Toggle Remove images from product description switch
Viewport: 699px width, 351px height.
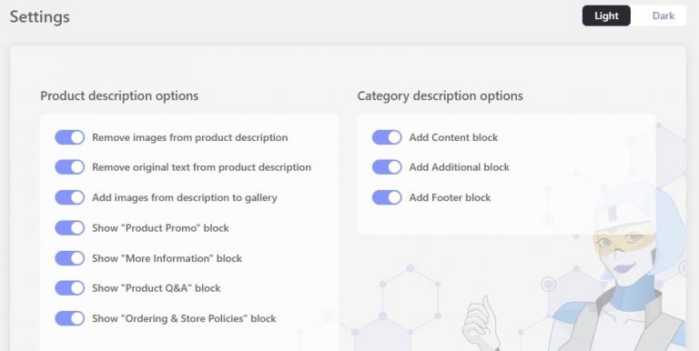(x=69, y=137)
